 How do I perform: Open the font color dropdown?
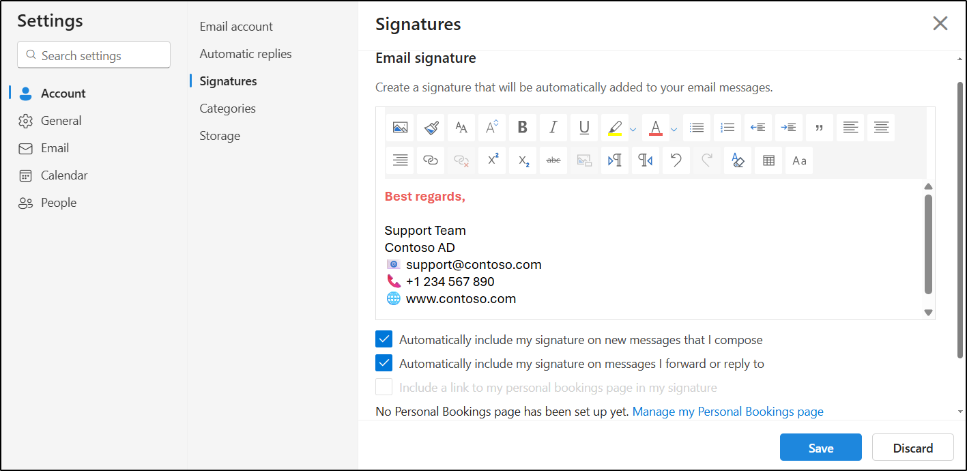coord(674,127)
